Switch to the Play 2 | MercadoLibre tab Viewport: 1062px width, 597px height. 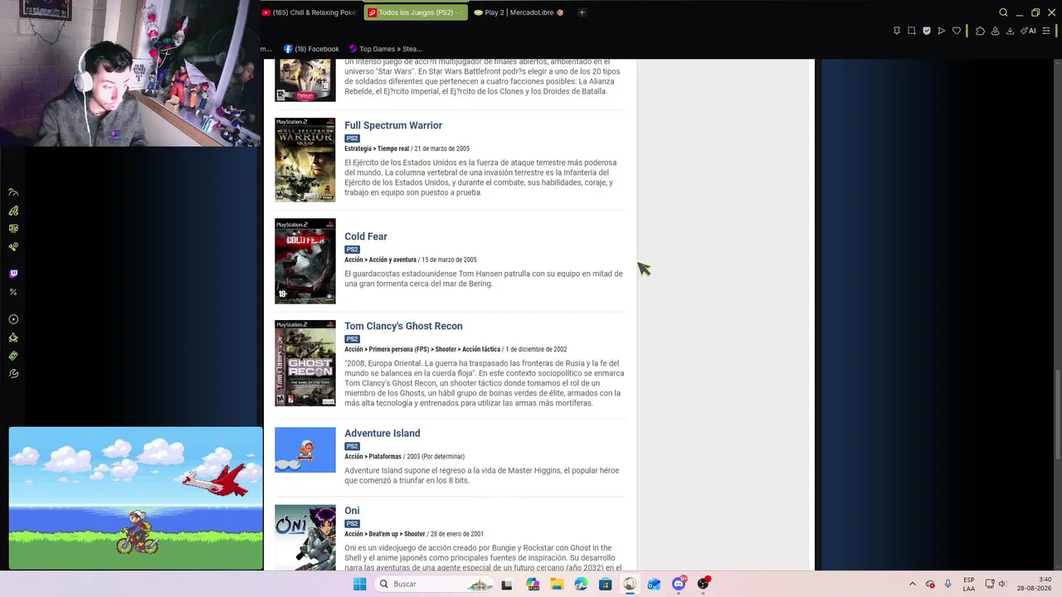click(x=519, y=12)
